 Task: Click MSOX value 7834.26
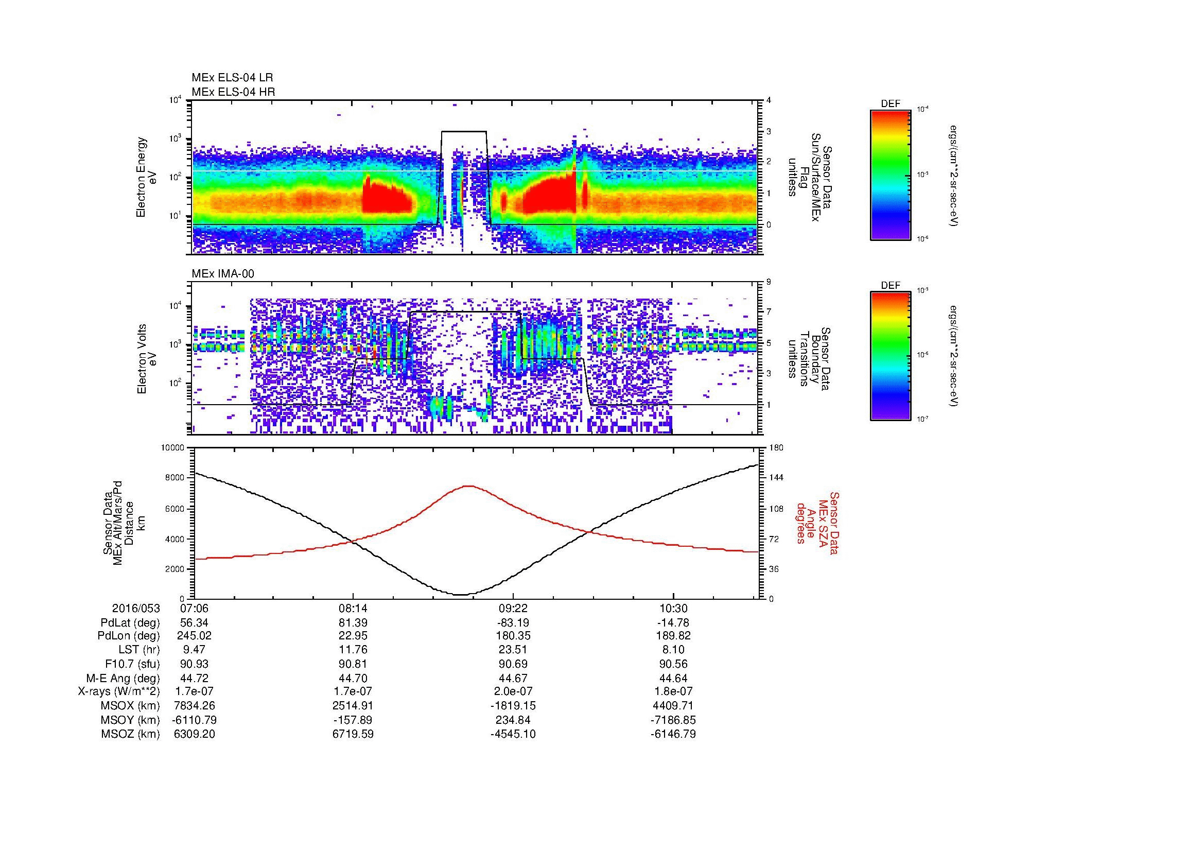pos(194,706)
